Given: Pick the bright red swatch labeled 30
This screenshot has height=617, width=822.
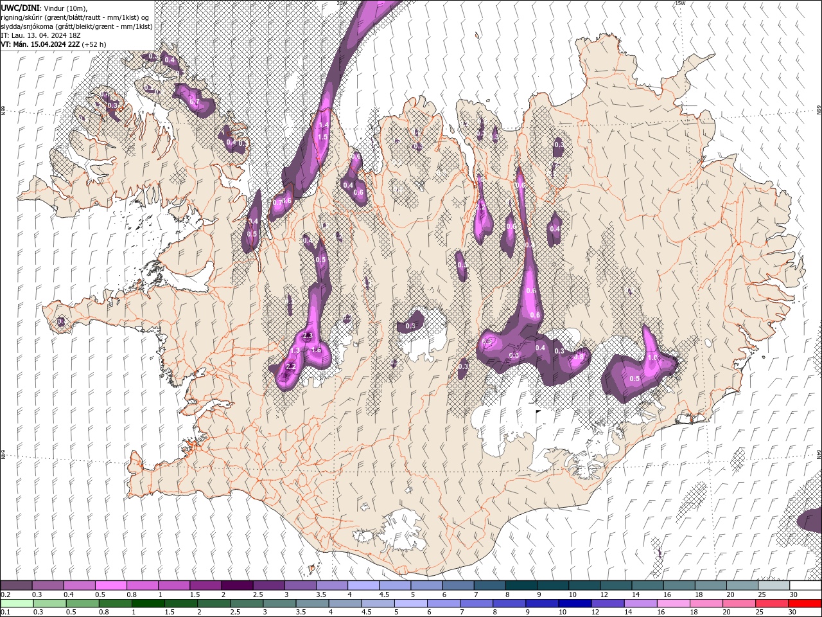Looking at the screenshot, I should [805, 604].
